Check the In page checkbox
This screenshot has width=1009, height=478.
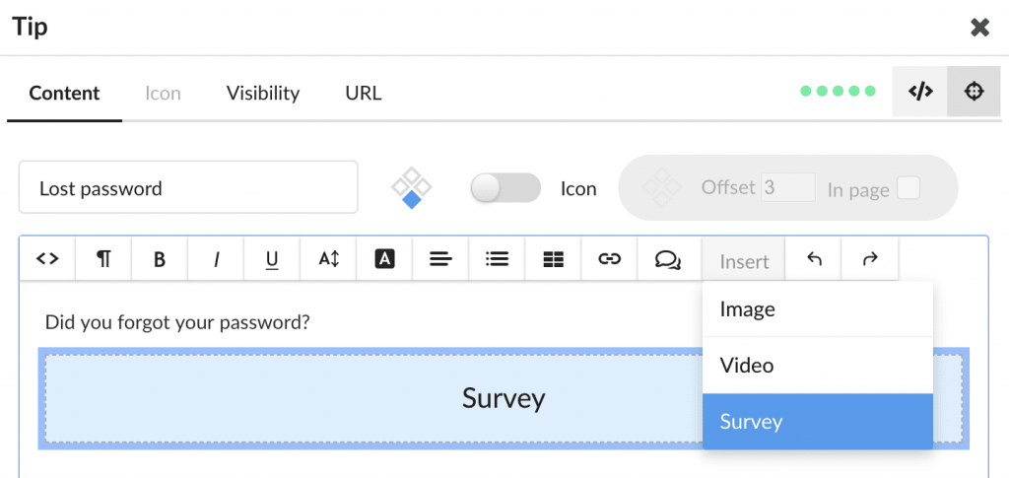(x=908, y=188)
